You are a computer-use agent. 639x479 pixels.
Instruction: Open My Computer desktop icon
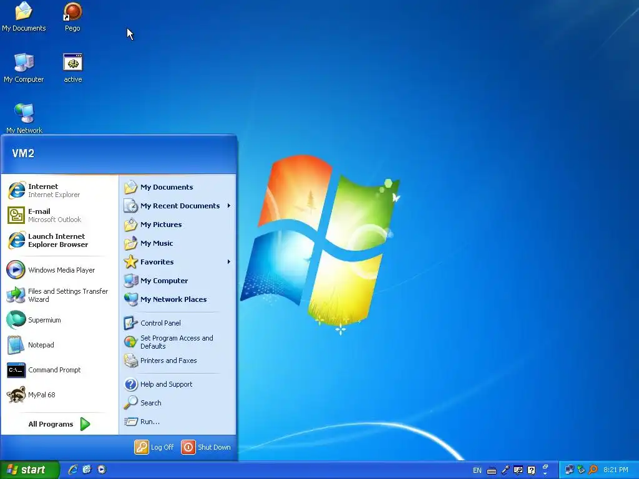point(24,68)
